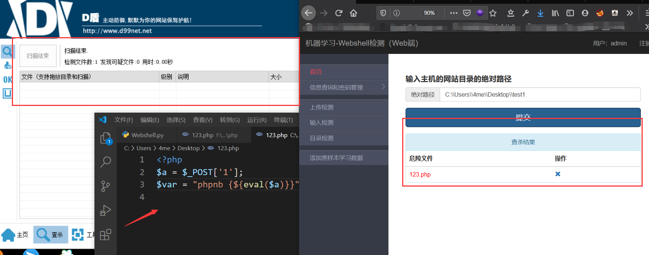
Task: Open the D盾 主页 bottom tab
Action: [x=15, y=235]
